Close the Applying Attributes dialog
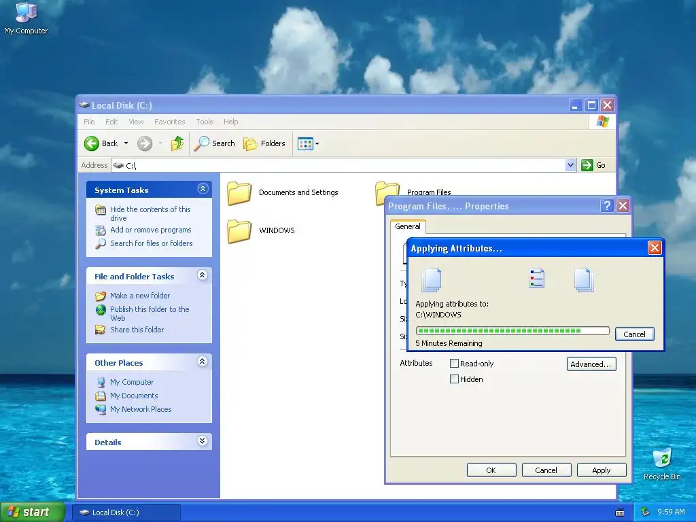This screenshot has height=522, width=696. pos(655,247)
